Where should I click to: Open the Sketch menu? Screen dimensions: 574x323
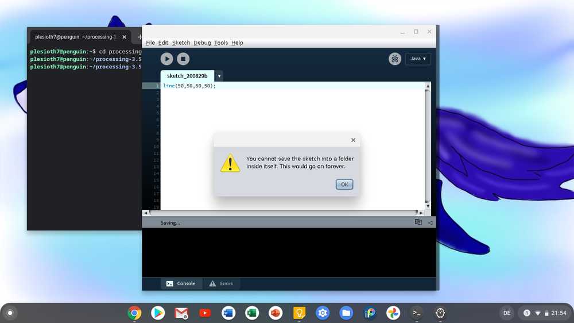[x=181, y=43]
